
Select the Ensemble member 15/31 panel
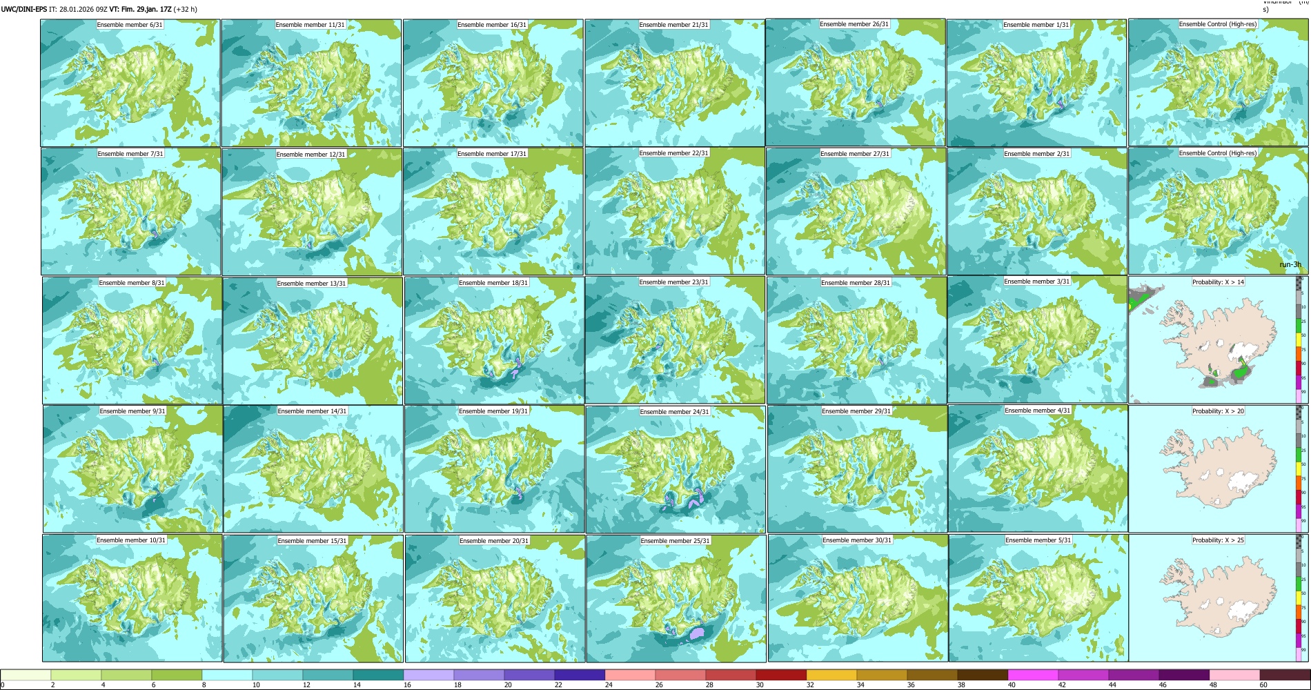[x=313, y=598]
